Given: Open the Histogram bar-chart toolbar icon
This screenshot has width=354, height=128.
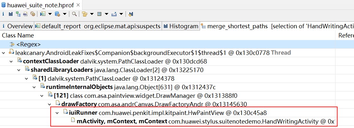Looking at the screenshot, I should point(11,14).
